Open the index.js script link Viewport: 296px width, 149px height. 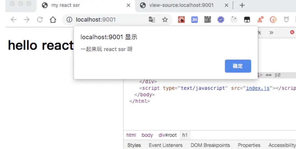(x=258, y=88)
